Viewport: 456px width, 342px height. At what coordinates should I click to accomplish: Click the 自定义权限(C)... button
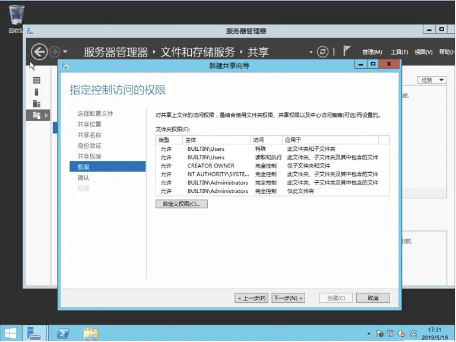coord(182,204)
